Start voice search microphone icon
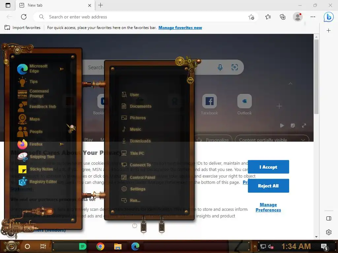This screenshot has width=338, height=253. click(x=220, y=67)
